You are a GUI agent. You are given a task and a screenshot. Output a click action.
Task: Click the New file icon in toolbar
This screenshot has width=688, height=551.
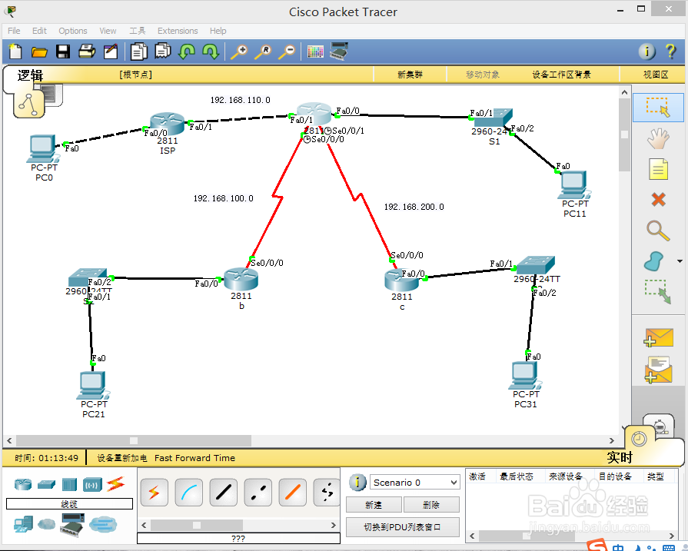(15, 51)
